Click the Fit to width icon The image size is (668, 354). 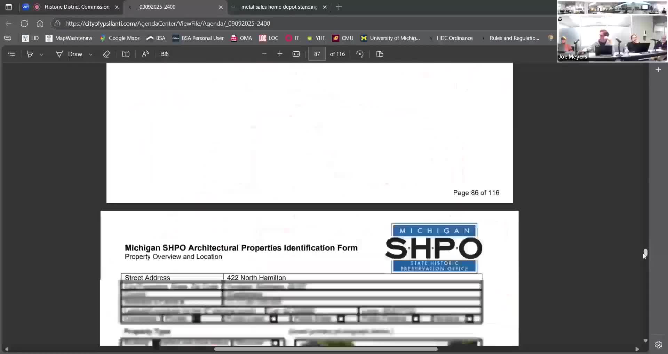pyautogui.click(x=296, y=54)
